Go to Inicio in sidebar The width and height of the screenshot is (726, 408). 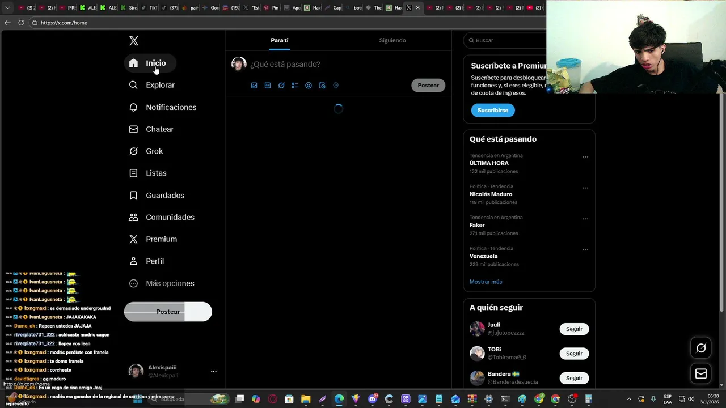[150, 63]
